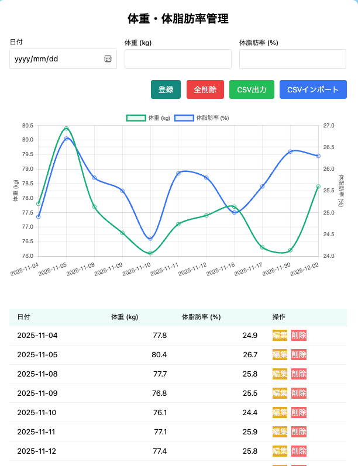Click the 日付 date input field
Viewport: 358px width, 466px height.
point(56,58)
